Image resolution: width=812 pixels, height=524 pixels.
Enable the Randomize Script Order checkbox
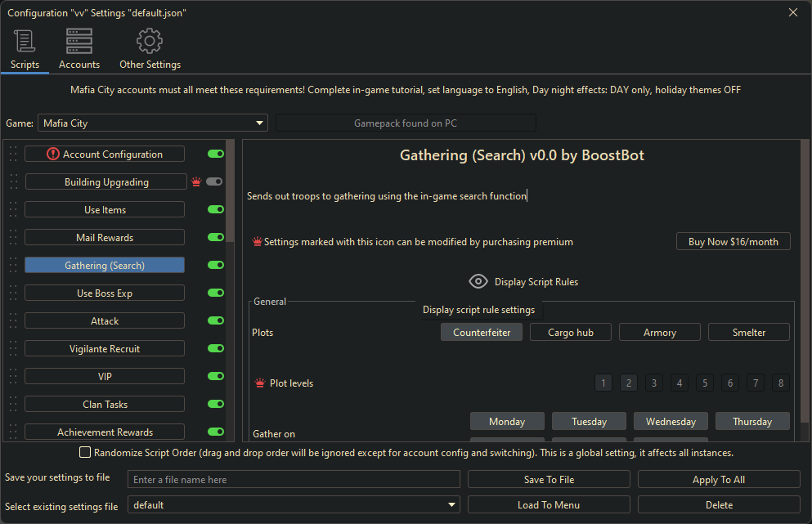coord(85,452)
